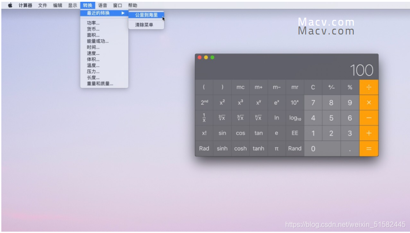The image size is (410, 233).
Task: Click the plus operator key
Action: coord(369,133)
